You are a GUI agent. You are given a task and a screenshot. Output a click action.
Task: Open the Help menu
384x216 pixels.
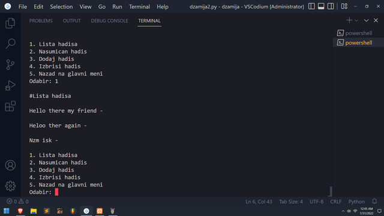tap(163, 7)
